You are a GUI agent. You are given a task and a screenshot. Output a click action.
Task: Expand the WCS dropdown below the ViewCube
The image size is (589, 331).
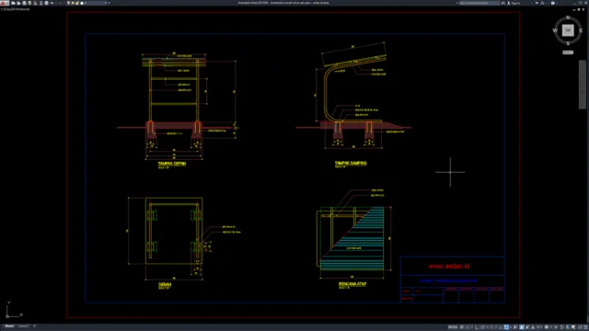tap(568, 52)
